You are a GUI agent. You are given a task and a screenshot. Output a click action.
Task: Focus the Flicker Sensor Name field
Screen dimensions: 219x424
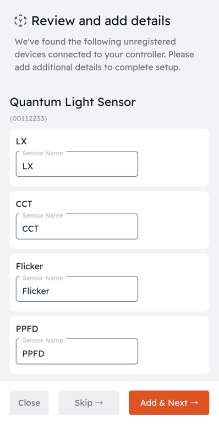coord(77,289)
